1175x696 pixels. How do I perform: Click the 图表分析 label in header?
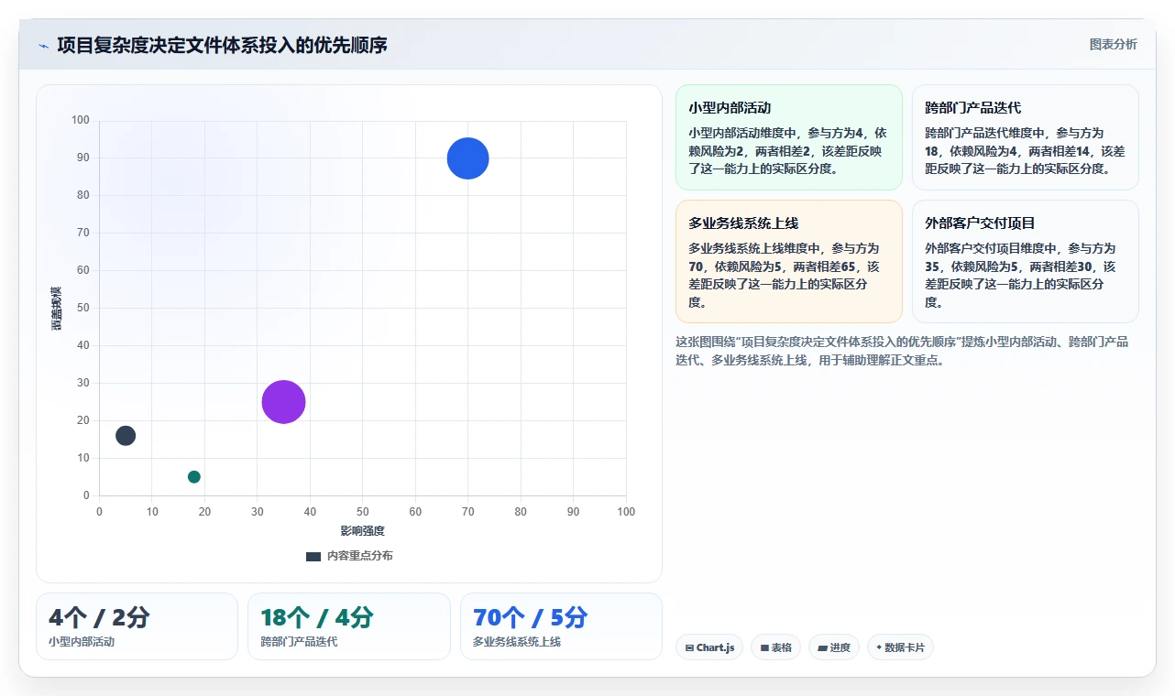tap(1113, 44)
